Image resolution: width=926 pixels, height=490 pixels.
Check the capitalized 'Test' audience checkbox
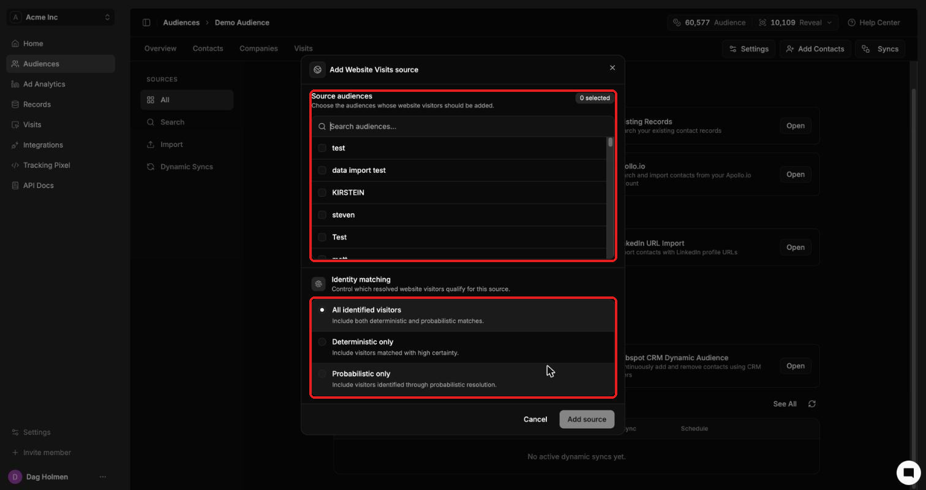322,237
